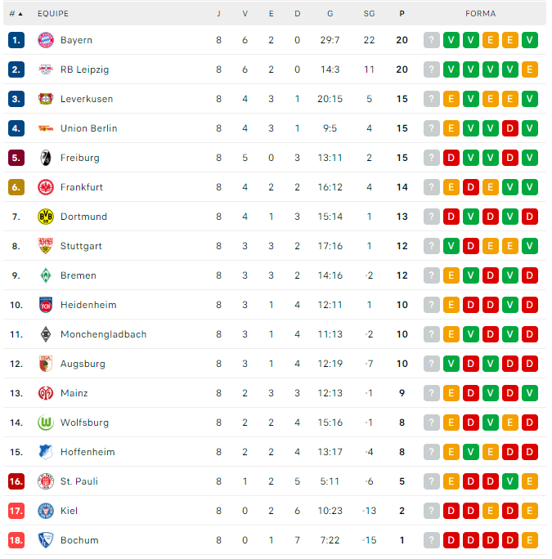The image size is (552, 559).
Task: Click the Dortmund BVB crest icon
Action: click(x=46, y=217)
